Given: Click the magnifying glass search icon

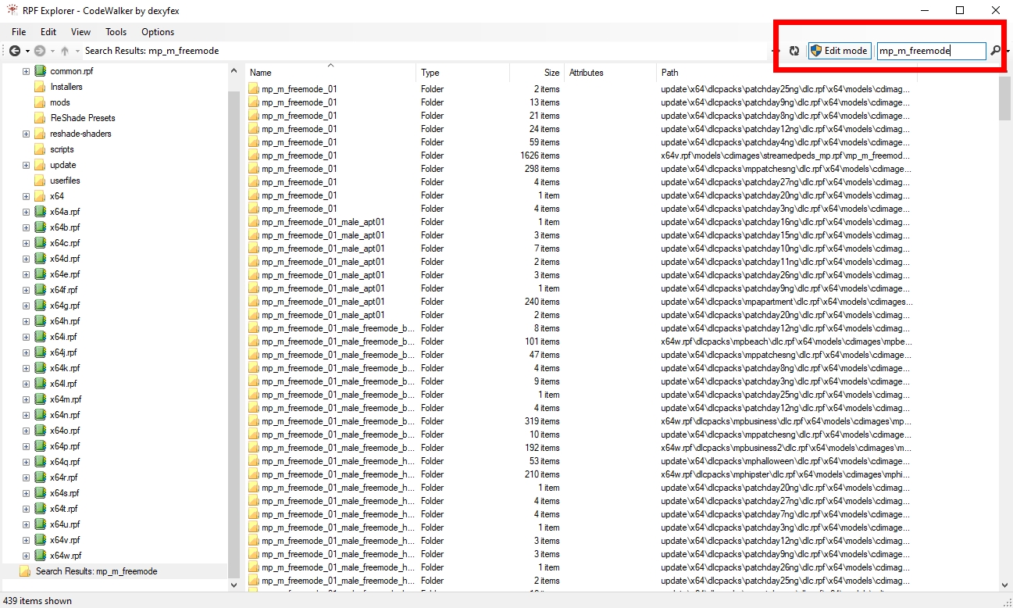Looking at the screenshot, I should point(995,51).
